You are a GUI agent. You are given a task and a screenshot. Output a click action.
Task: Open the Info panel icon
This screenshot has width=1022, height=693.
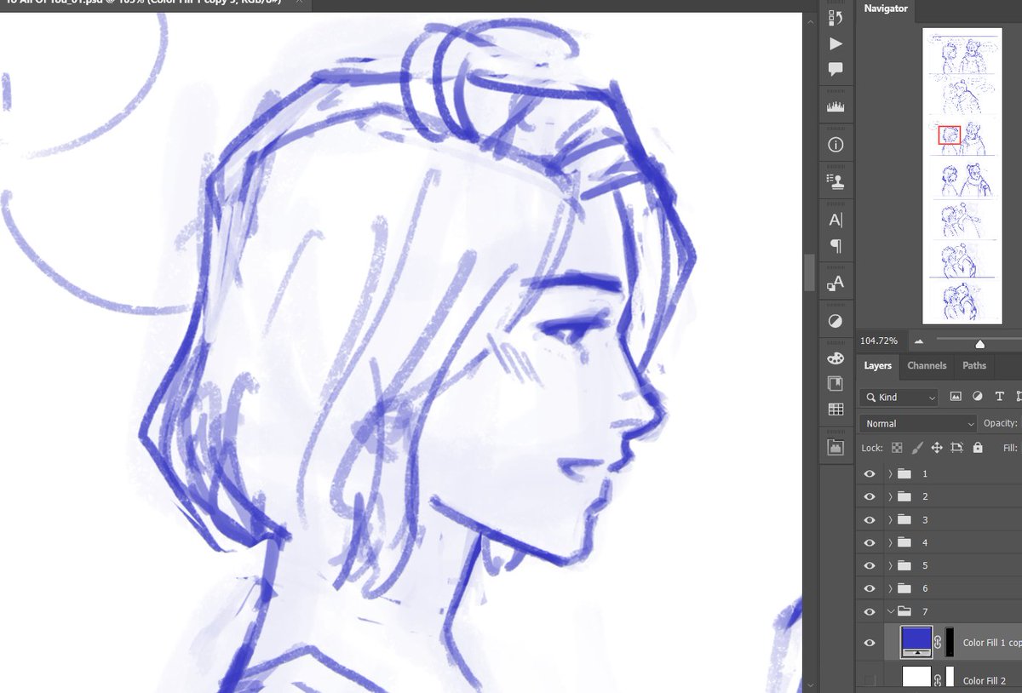point(835,146)
